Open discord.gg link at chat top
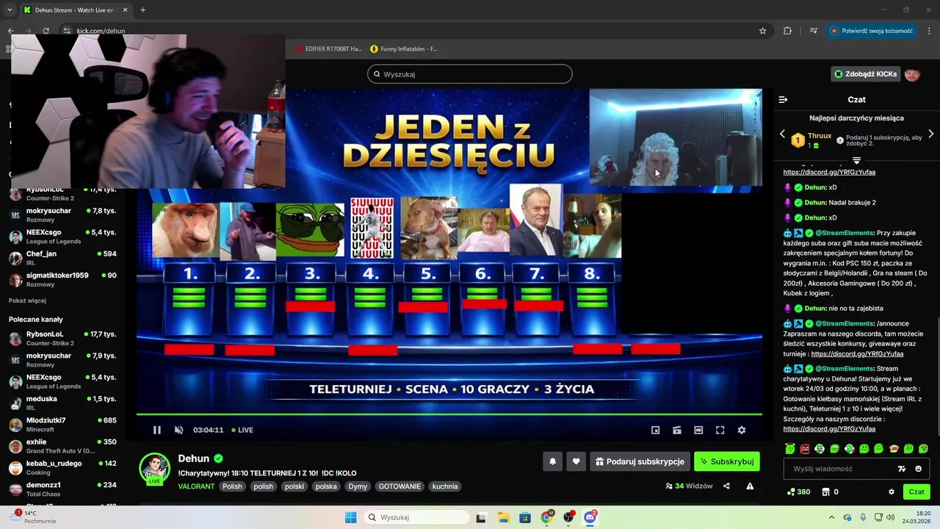 pos(829,172)
